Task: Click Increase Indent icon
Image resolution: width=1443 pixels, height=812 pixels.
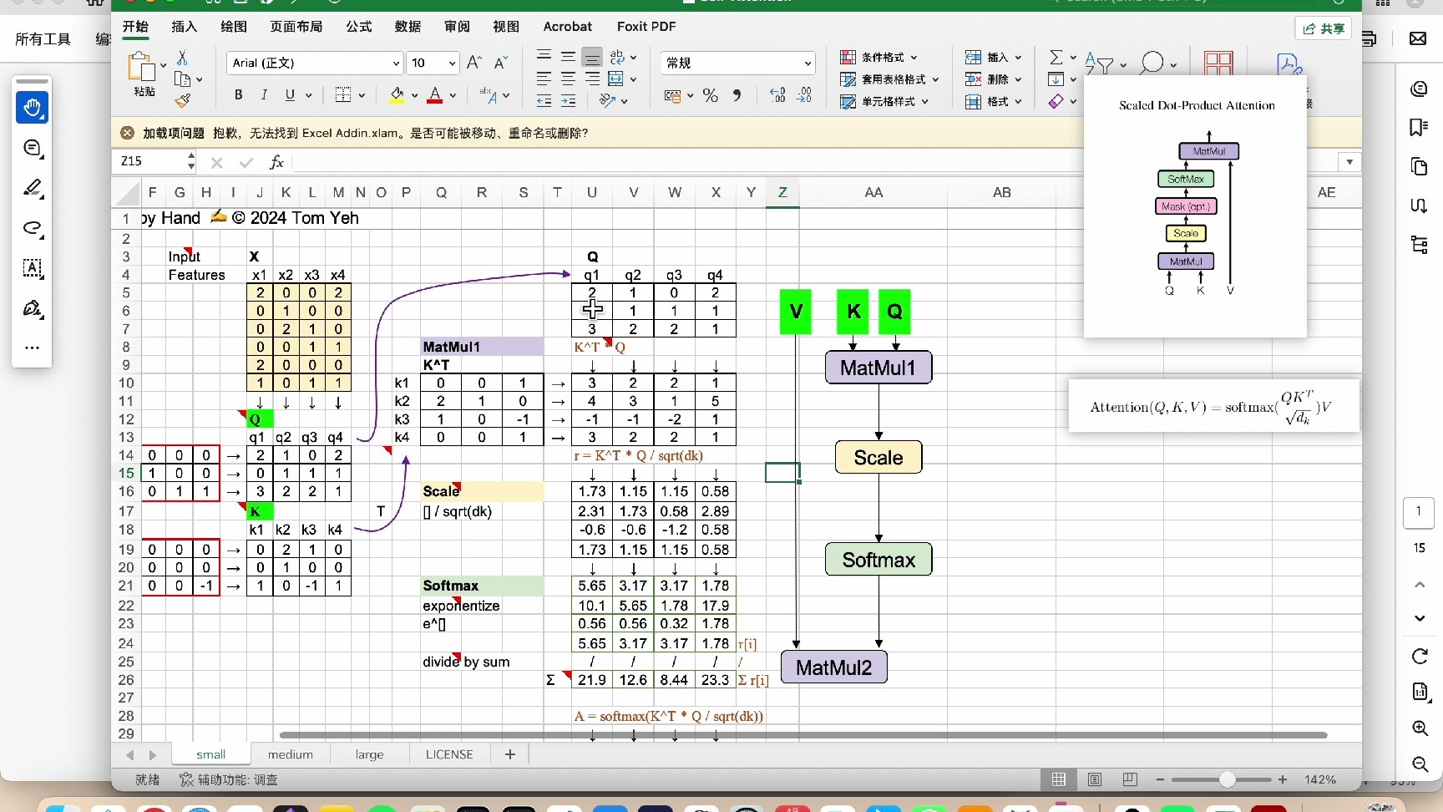Action: pos(568,101)
